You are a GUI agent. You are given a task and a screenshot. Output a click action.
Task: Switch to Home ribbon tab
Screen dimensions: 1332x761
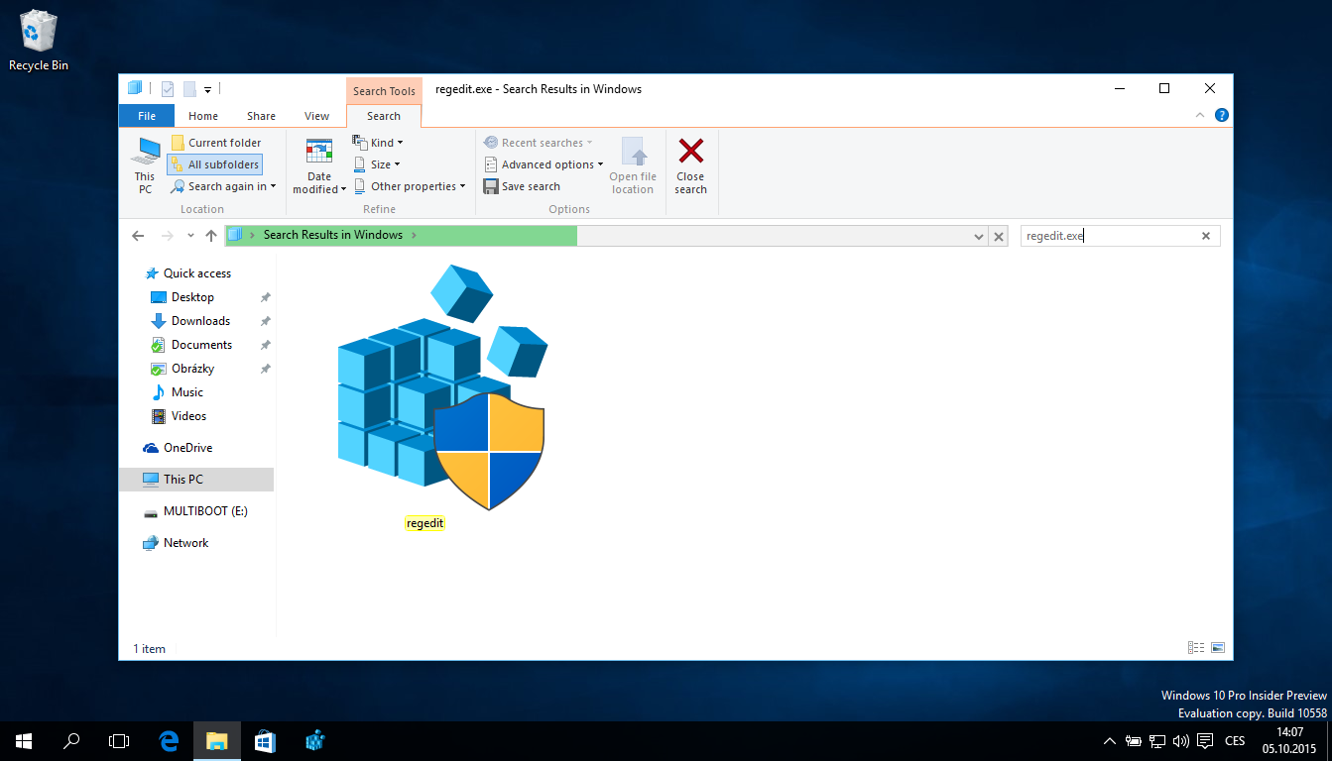point(203,116)
